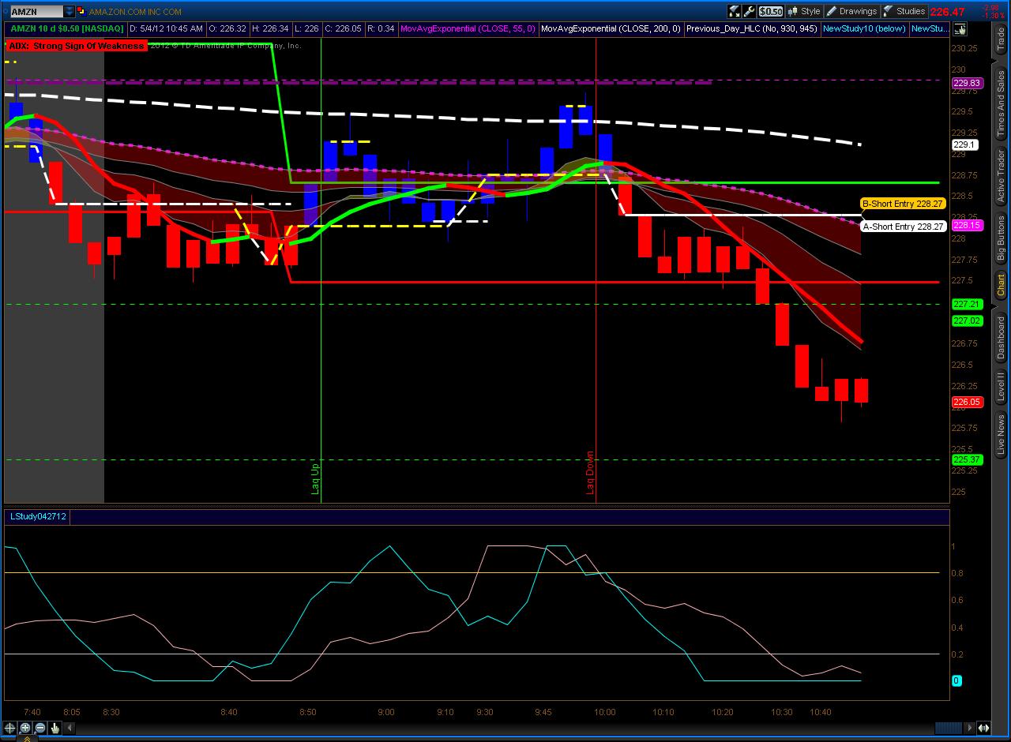This screenshot has height=742, width=1011.
Task: Click Previous_Day_HLC study label
Action: click(x=752, y=28)
